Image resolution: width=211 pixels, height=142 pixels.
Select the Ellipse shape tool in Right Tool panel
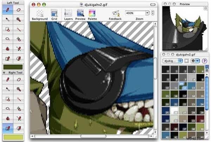pos(19,128)
